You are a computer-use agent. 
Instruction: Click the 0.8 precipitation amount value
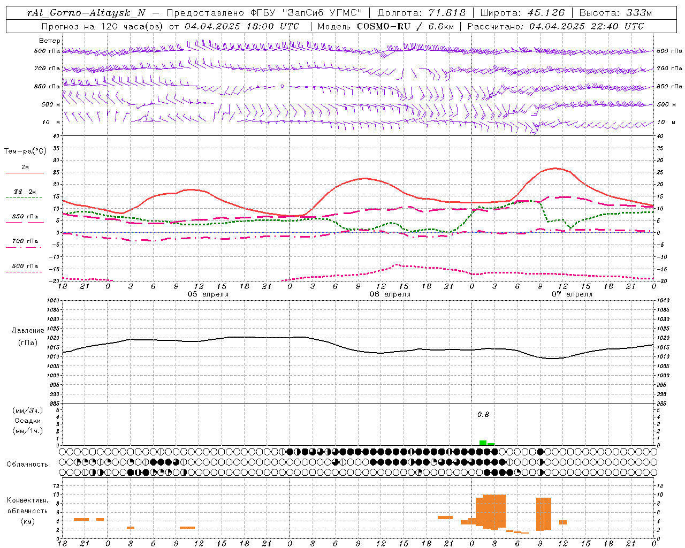[483, 415]
